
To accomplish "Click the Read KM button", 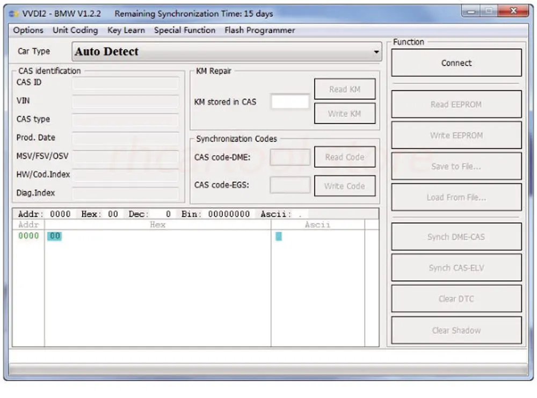I will click(x=345, y=89).
